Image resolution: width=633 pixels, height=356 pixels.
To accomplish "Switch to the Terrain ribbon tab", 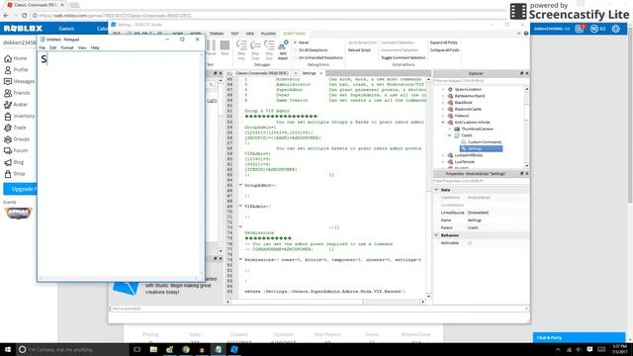I will tap(217, 34).
